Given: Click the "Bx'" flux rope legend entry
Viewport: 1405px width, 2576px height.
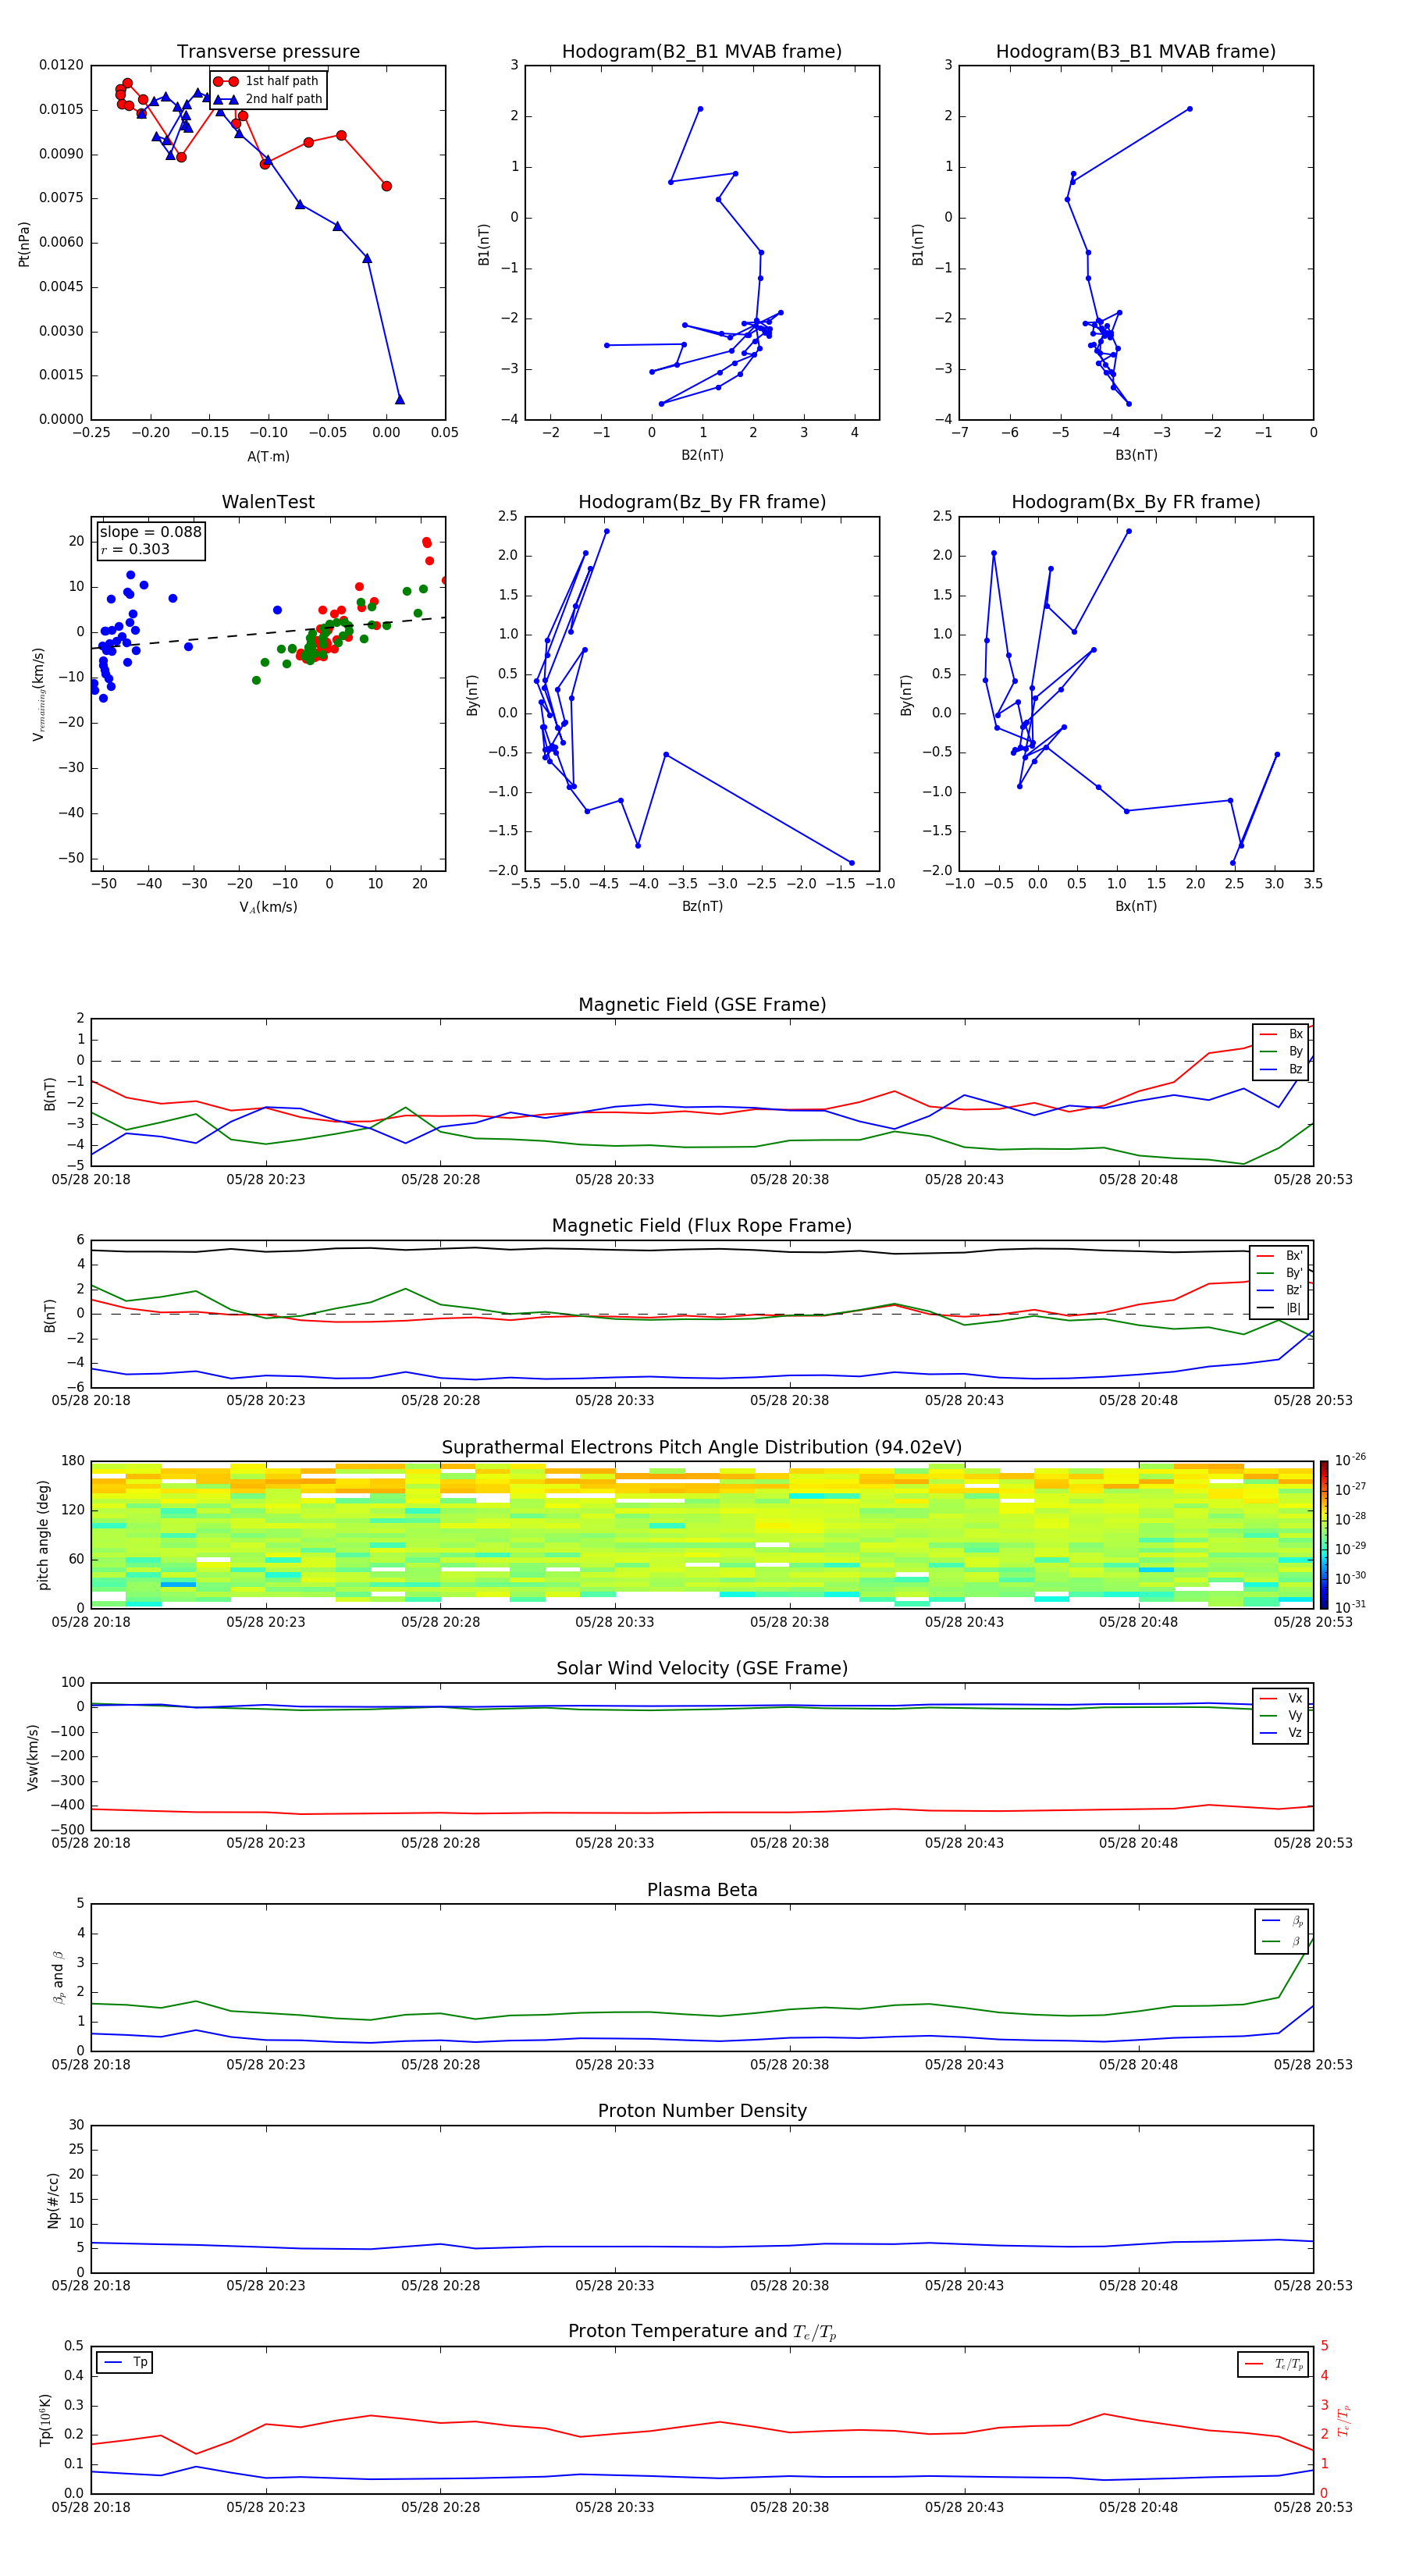Looking at the screenshot, I should (1280, 1256).
